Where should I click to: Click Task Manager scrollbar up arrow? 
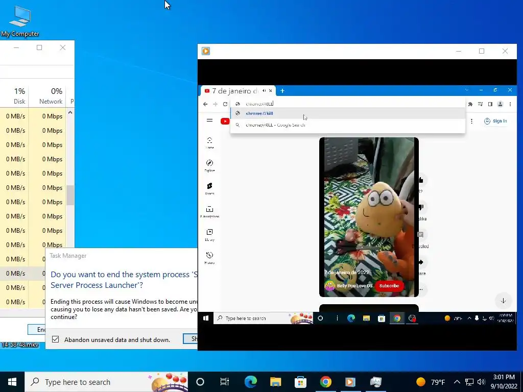[70, 113]
